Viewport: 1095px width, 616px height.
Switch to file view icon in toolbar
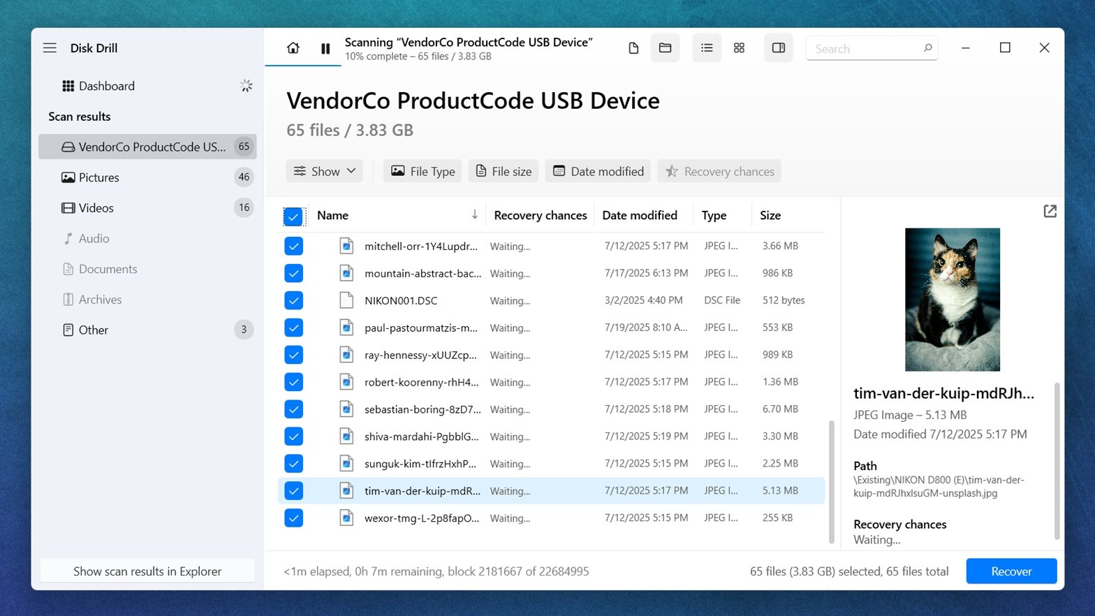pos(633,48)
